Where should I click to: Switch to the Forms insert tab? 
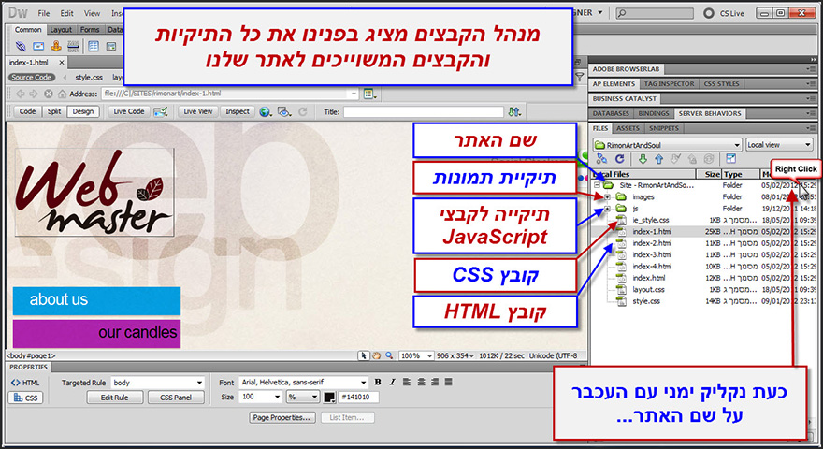coord(90,30)
